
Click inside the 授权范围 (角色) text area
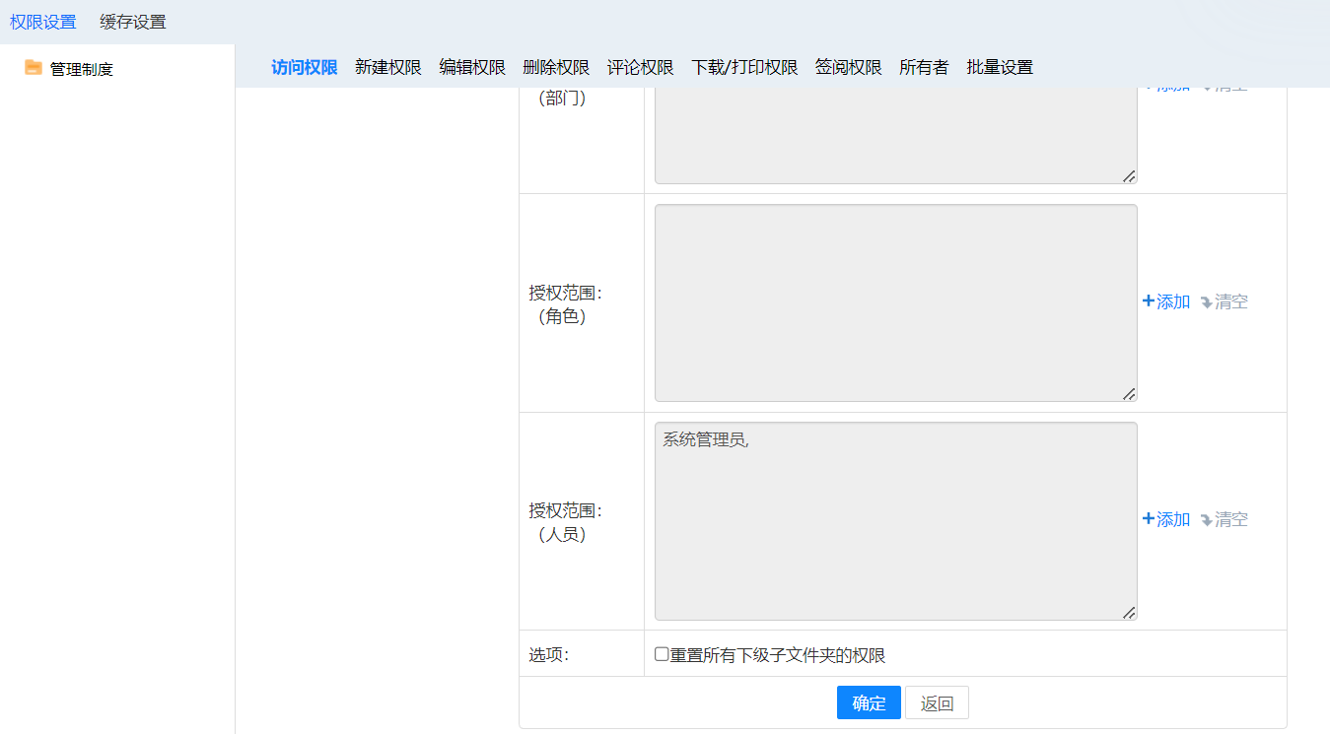coord(895,302)
